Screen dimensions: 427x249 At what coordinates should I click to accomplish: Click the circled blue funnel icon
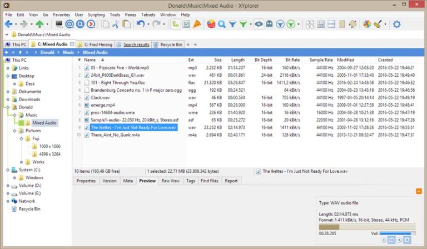280,24
